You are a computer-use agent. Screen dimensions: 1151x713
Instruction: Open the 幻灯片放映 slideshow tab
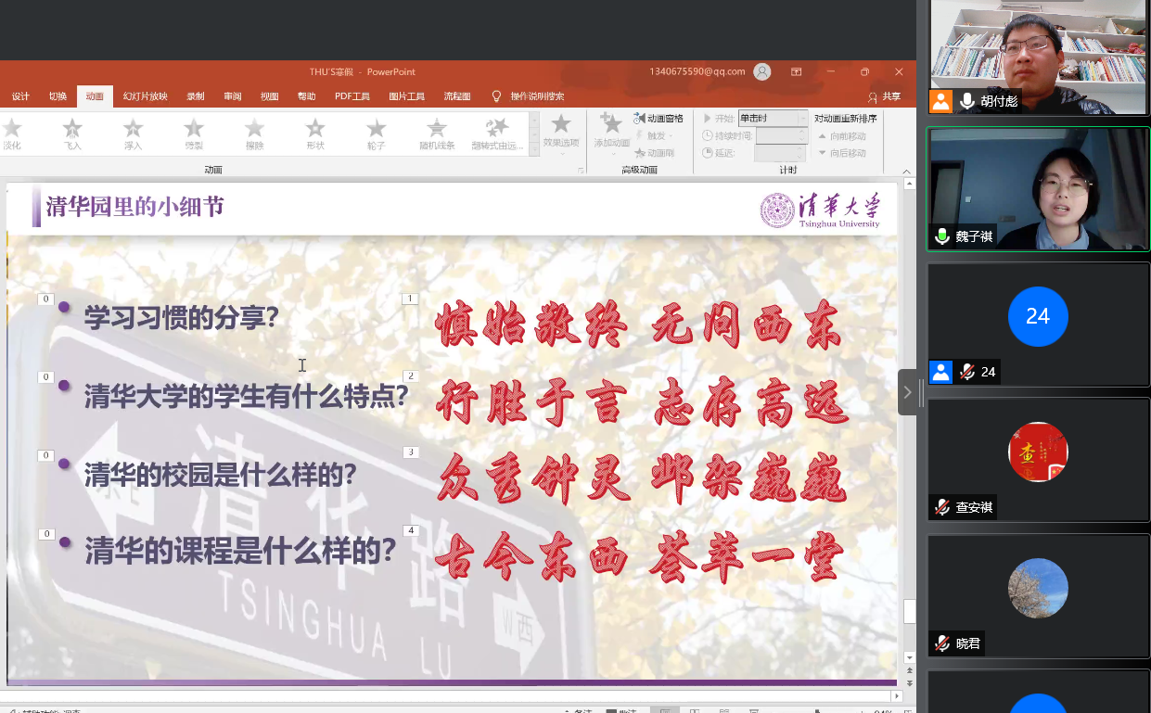[x=146, y=96]
